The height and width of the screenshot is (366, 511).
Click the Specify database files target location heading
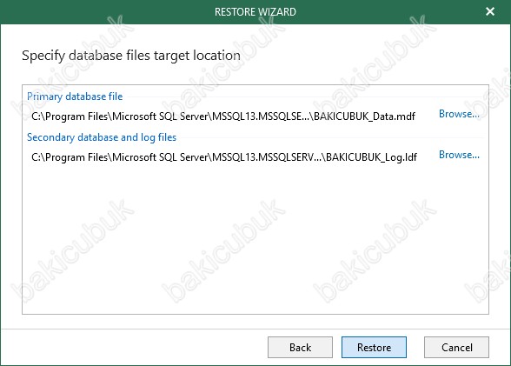point(131,56)
